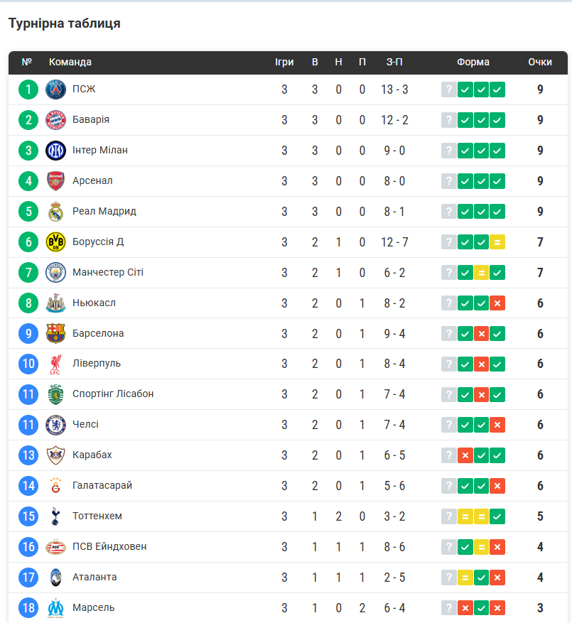
Task: Open the Челсі team link
Action: 85,425
